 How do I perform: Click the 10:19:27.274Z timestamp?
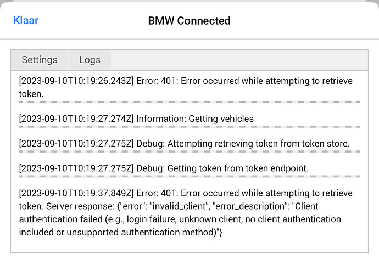(x=76, y=118)
